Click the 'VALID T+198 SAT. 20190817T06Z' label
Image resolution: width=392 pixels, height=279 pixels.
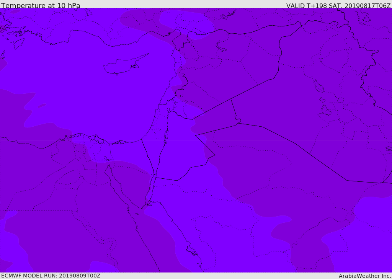coord(338,6)
